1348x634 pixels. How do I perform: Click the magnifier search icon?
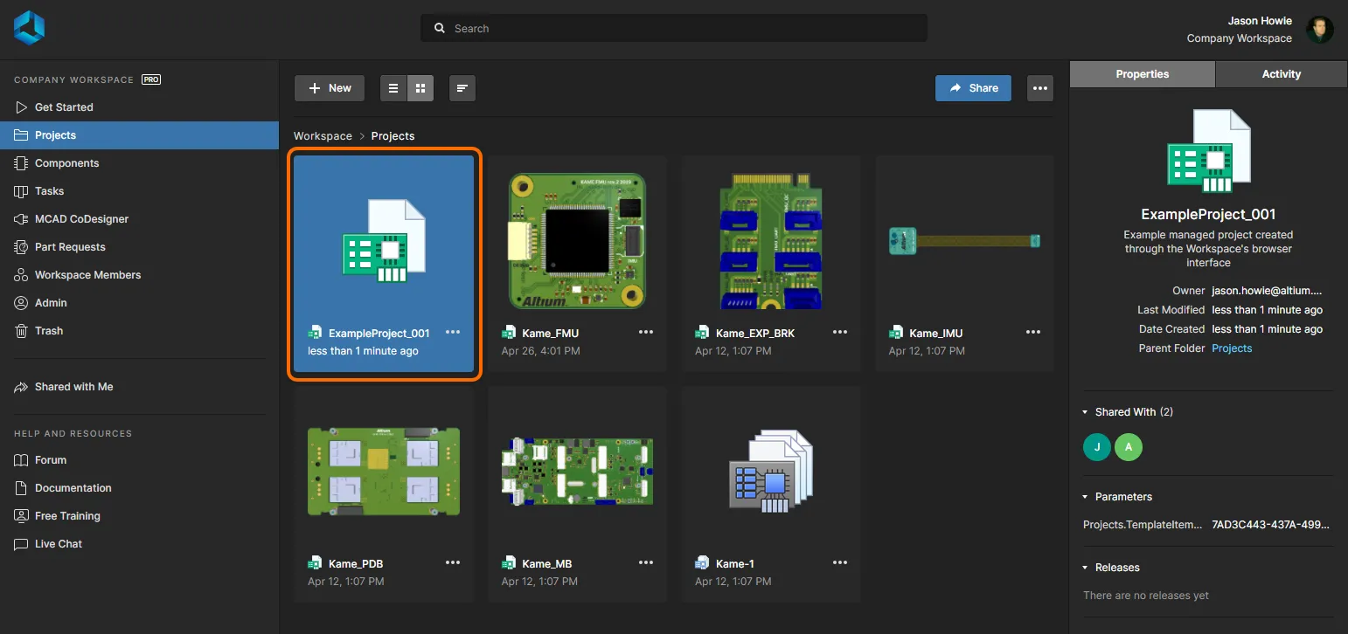[x=440, y=28]
